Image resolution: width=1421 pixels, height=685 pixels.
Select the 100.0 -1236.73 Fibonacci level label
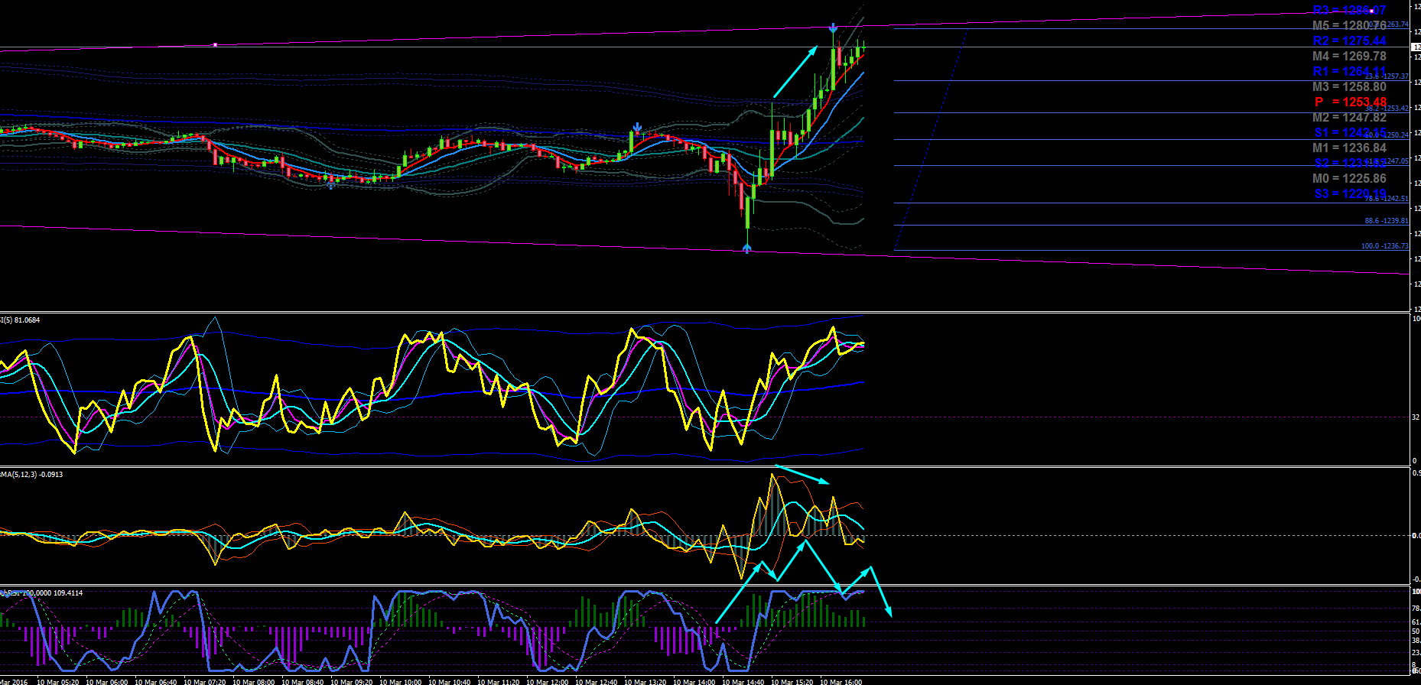point(1384,246)
